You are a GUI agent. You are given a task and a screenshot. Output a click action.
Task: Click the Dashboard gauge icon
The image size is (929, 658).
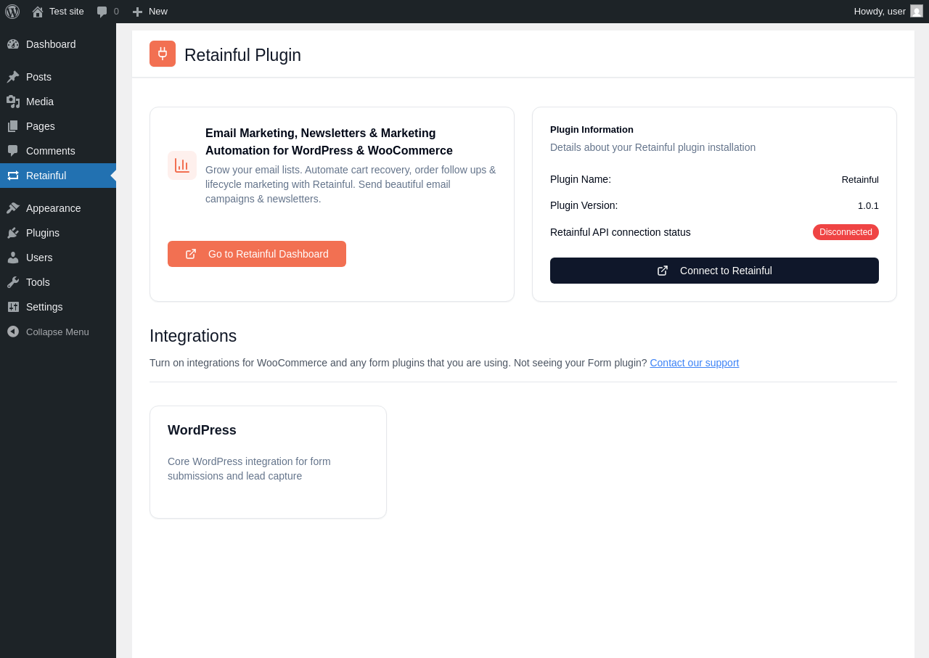tap(13, 44)
